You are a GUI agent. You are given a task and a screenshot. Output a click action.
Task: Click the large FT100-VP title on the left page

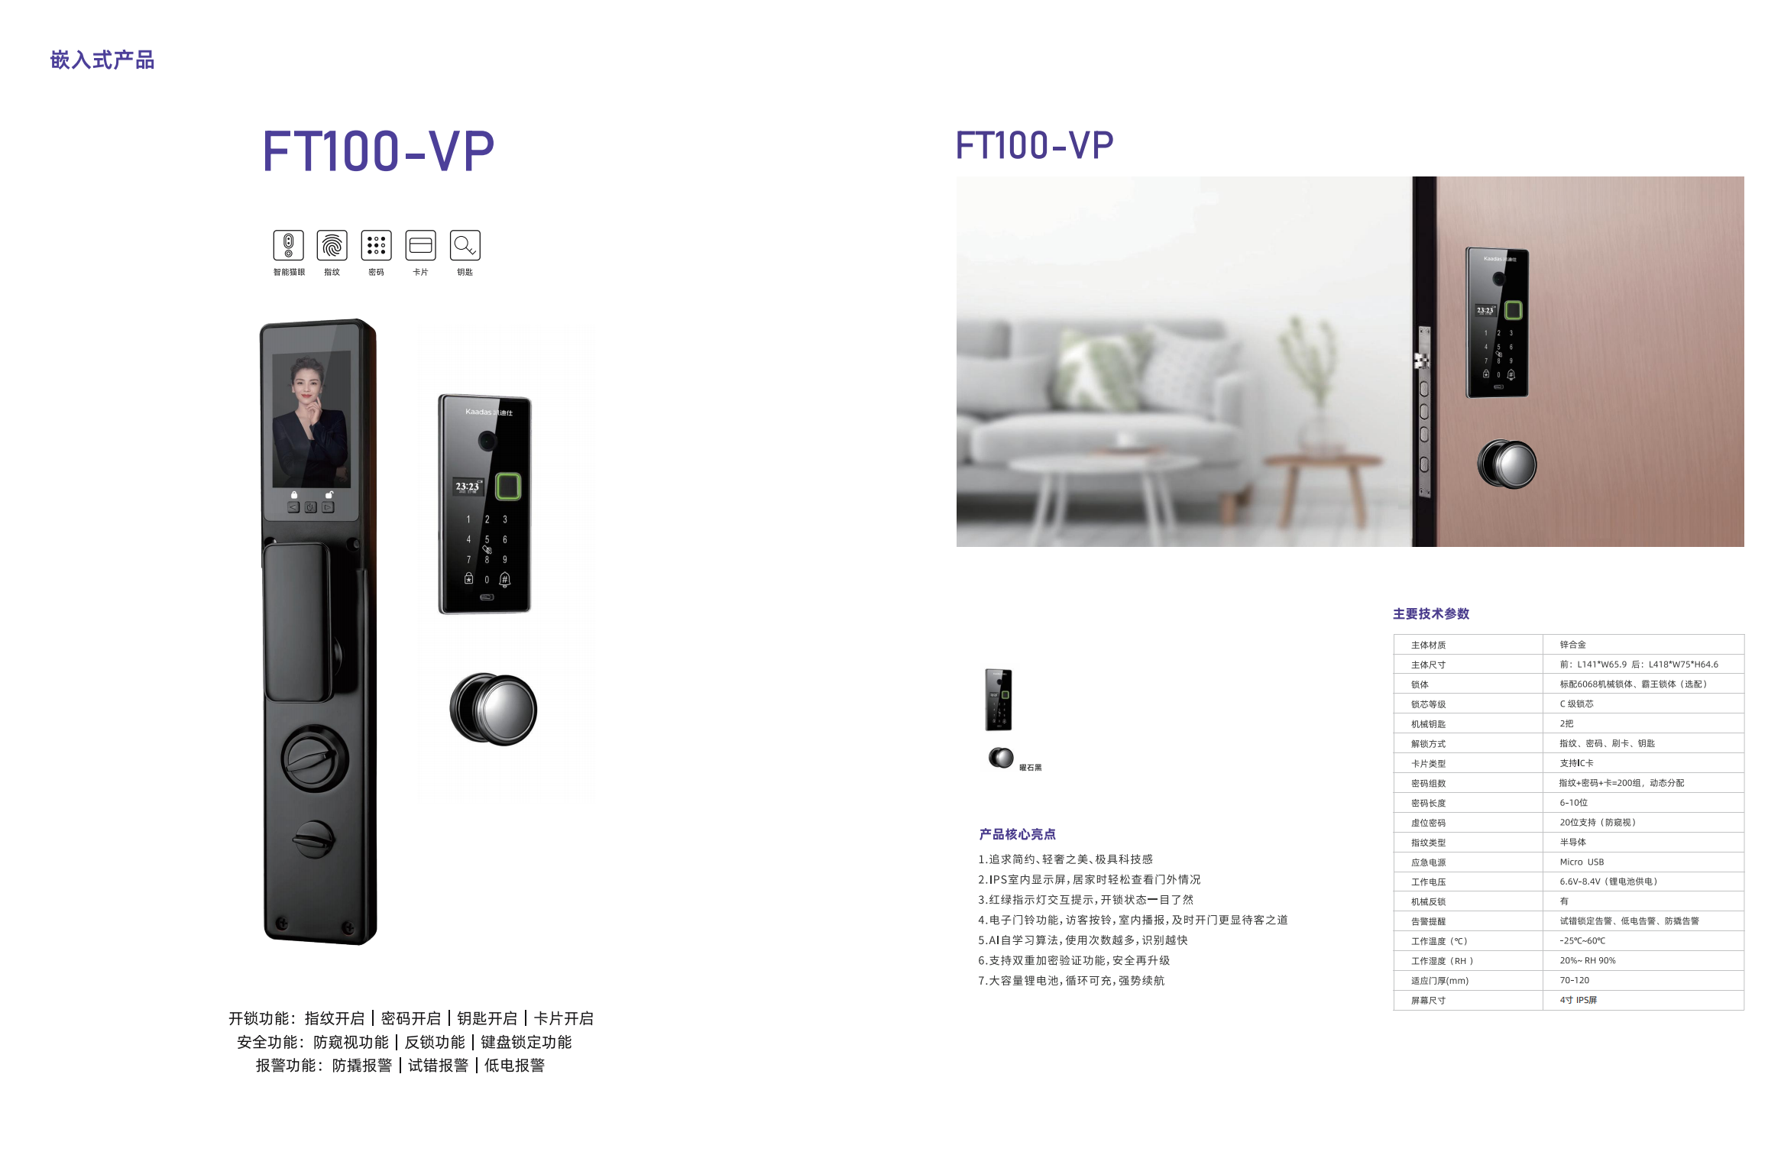(x=378, y=150)
